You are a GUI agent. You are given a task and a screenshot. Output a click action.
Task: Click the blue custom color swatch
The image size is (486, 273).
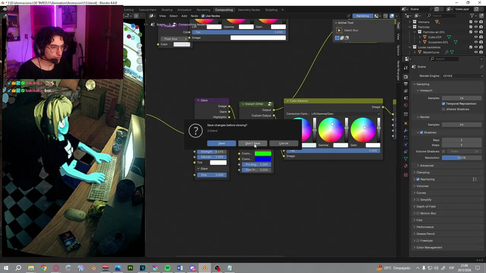click(x=263, y=159)
